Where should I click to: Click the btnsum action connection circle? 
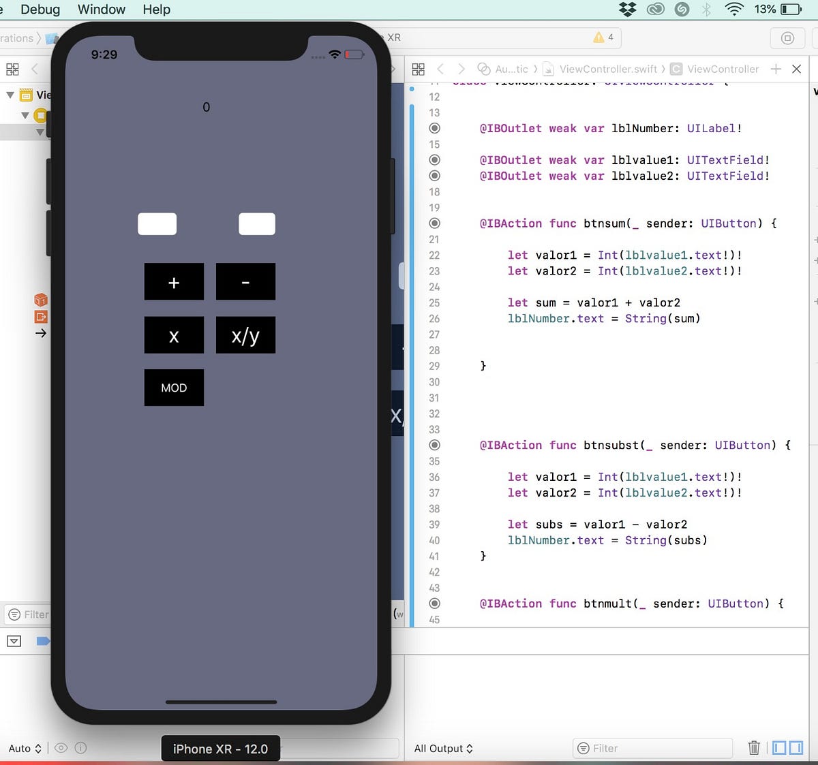(435, 223)
